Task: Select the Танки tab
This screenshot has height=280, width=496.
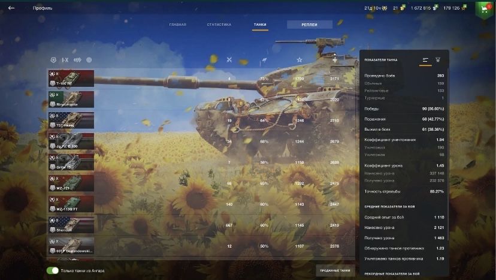Action: pyautogui.click(x=260, y=25)
